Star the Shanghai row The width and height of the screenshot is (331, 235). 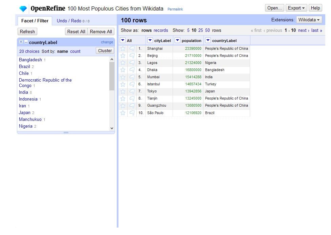coord(123,48)
